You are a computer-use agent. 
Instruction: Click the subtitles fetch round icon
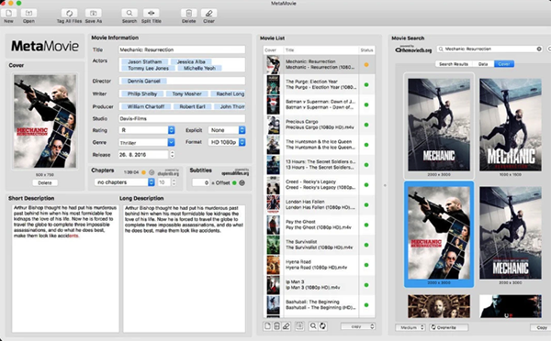coord(242,182)
